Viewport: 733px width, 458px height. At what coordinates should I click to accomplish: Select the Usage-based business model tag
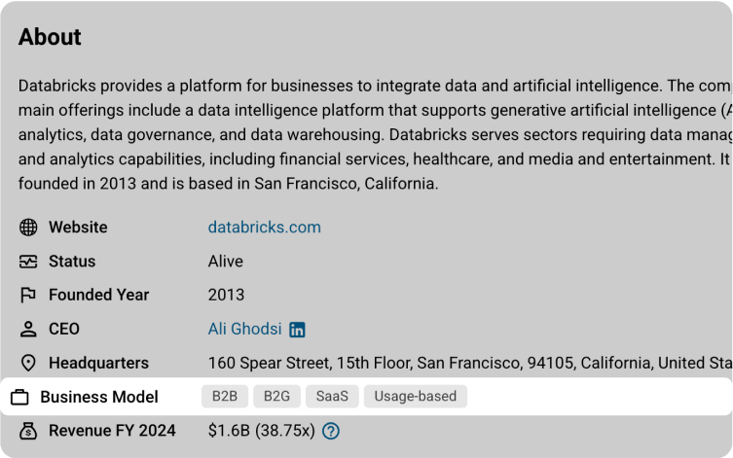[416, 397]
